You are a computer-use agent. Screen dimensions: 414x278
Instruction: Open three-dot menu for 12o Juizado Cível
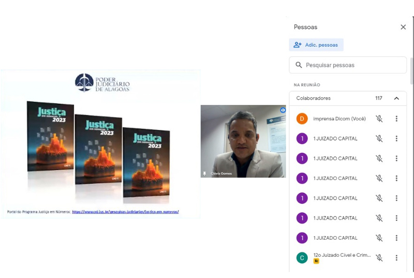(396, 258)
